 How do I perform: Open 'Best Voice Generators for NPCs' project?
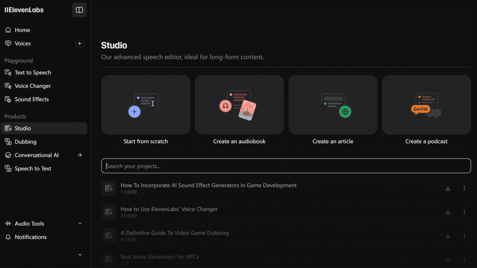160,257
